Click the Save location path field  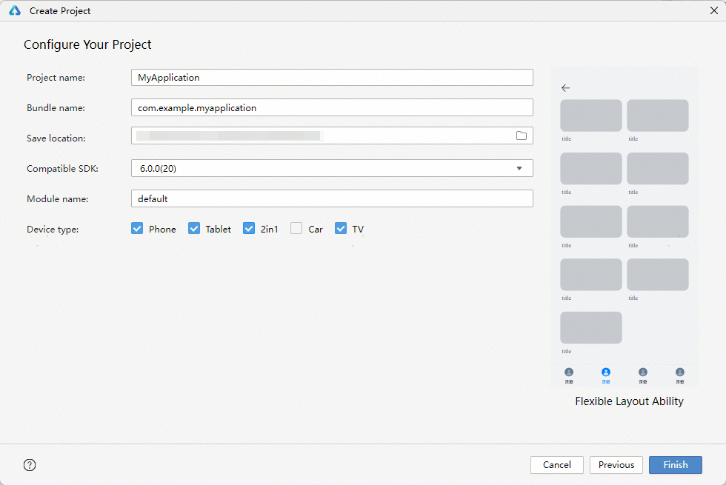pyautogui.click(x=332, y=136)
